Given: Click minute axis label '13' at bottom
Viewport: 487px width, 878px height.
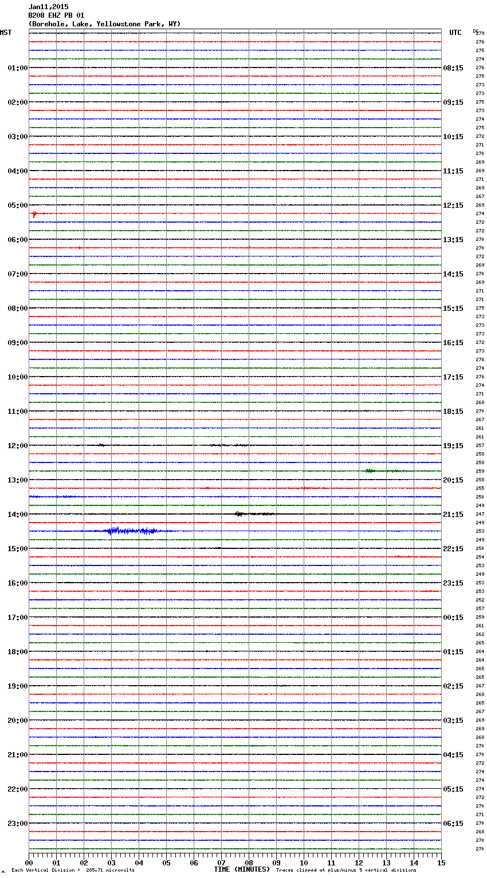Looking at the screenshot, I should [386, 863].
